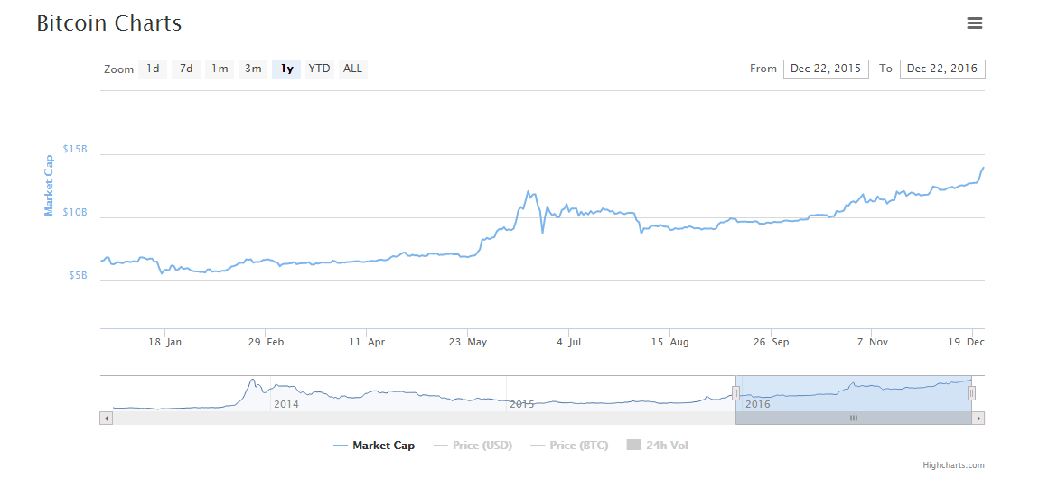Open the Highcharts.com credit link

[x=953, y=465]
